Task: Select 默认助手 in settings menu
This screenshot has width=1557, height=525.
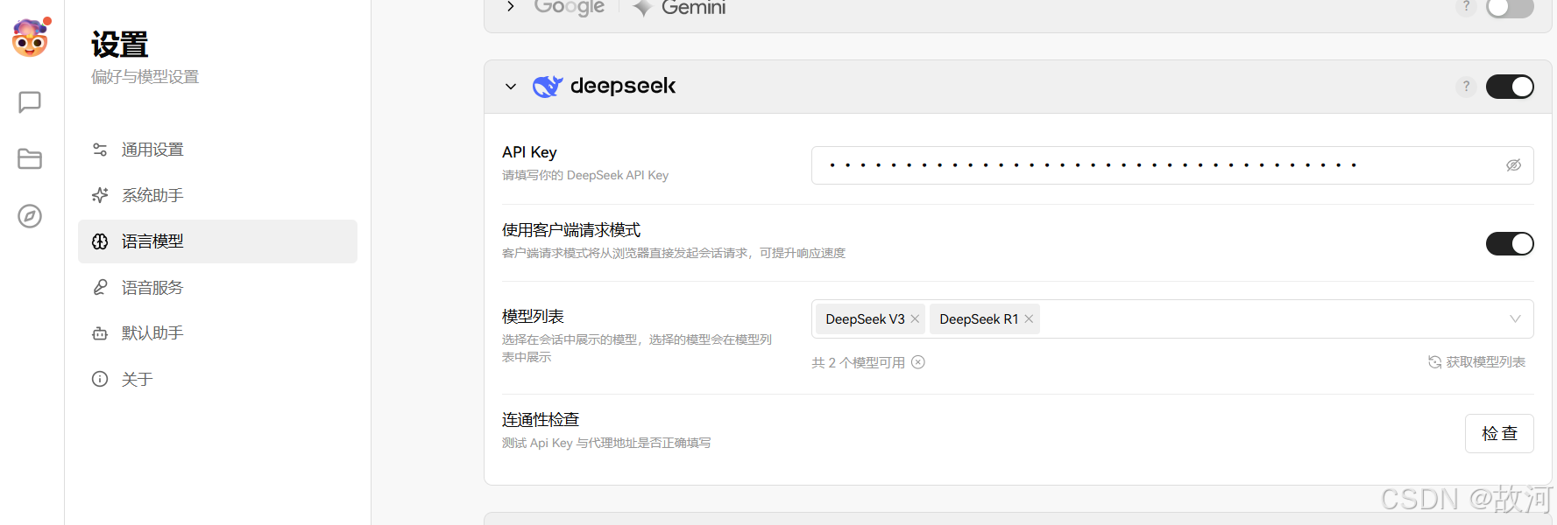Action: 217,333
